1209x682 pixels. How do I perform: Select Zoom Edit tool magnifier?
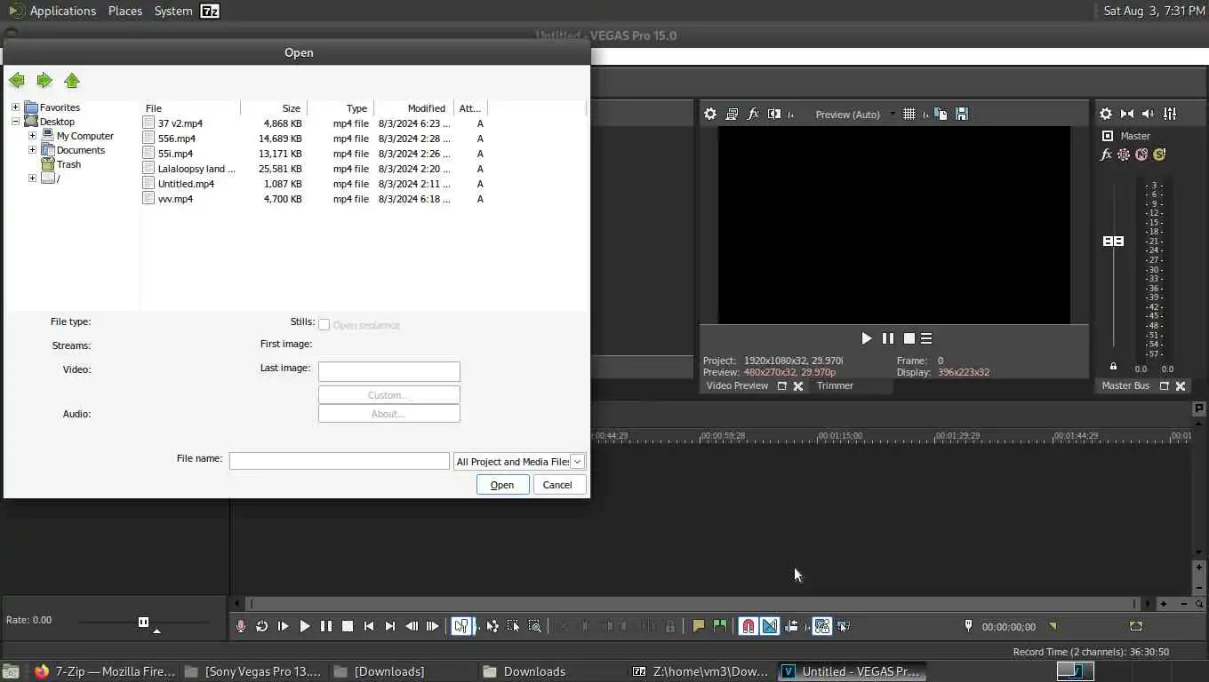(535, 626)
